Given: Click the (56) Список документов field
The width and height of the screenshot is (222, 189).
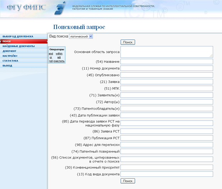Looking at the screenshot, I should (x=167, y=159).
